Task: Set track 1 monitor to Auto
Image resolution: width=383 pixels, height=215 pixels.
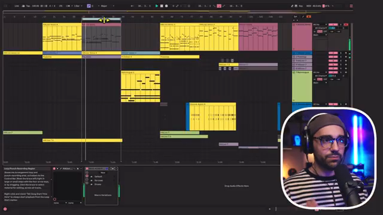Action: [x=320, y=32]
